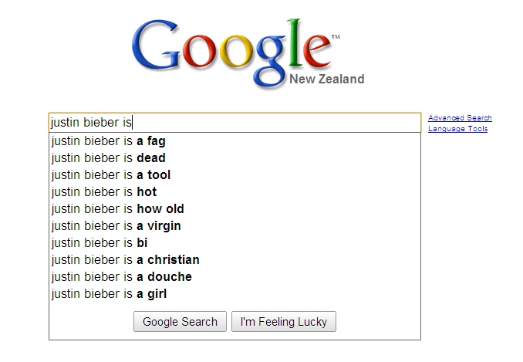Select the first autocomplete suggestion
Screen dimensions: 523x362
click(108, 141)
